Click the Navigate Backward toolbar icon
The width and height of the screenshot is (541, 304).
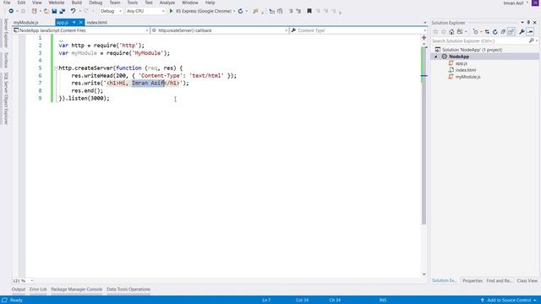click(x=11, y=11)
